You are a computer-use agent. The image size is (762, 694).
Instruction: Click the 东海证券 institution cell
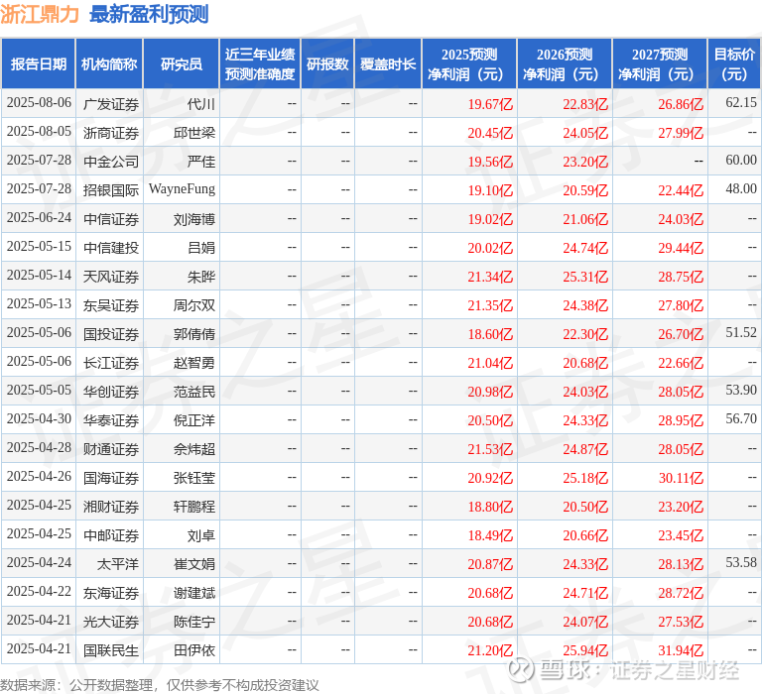pos(111,592)
